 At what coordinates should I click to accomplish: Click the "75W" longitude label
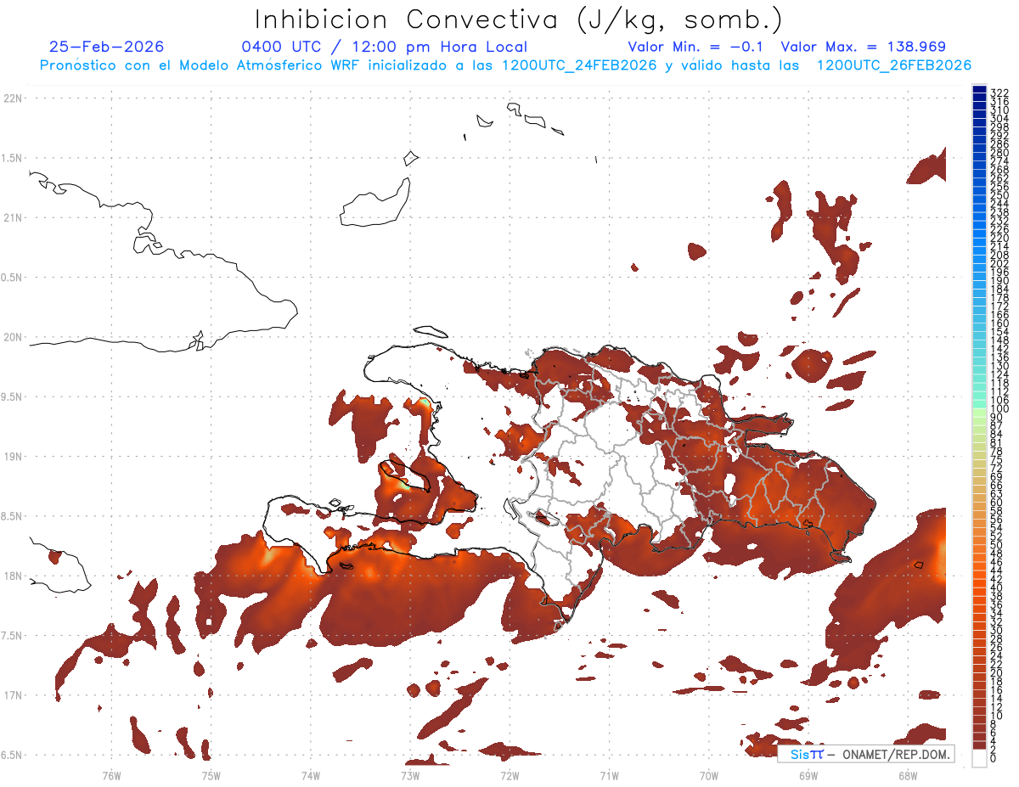(x=211, y=775)
